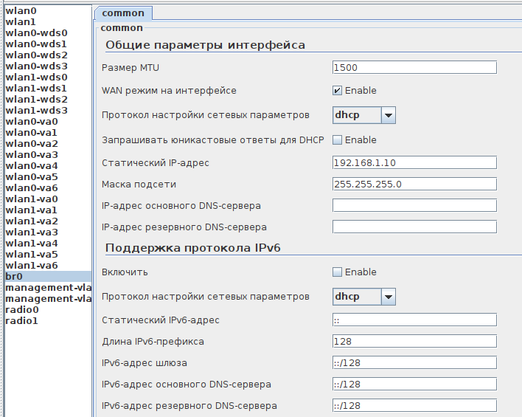This screenshot has height=417, width=522.
Task: Click the IPv6 prefix length field
Action: pyautogui.click(x=414, y=341)
